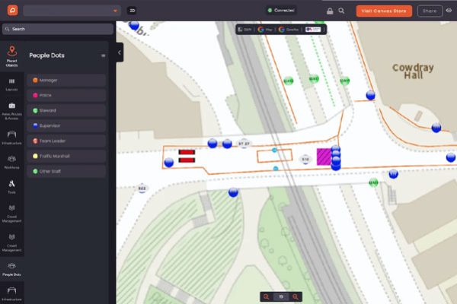Open Areas, Routes & Access category
This screenshot has width=457, height=304.
12,111
